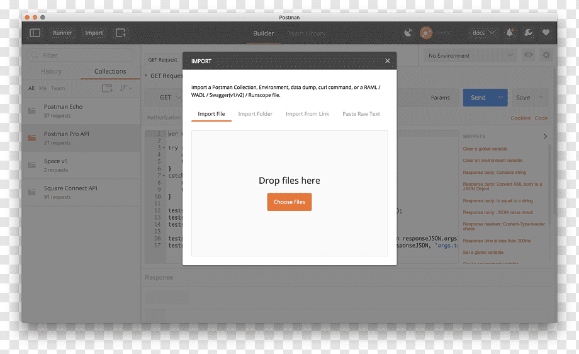This screenshot has height=354, width=579.
Task: Click the Square Connect API collection icon
Action: pyautogui.click(x=32, y=192)
